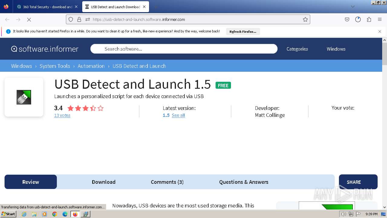The width and height of the screenshot is (387, 218).
Task: Select the Download tab
Action: (104, 182)
